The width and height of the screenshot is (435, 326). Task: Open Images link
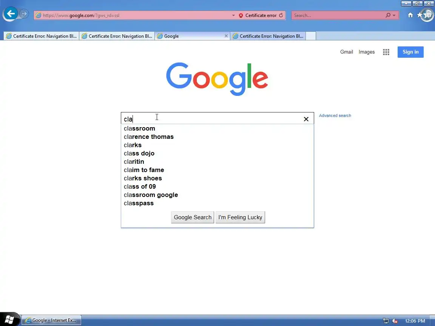pyautogui.click(x=367, y=52)
